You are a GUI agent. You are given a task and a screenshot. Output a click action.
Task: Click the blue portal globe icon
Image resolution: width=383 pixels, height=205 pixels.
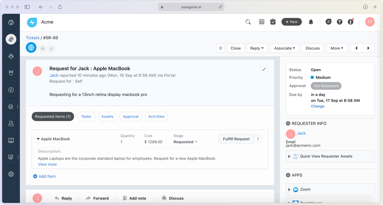[x=31, y=48]
